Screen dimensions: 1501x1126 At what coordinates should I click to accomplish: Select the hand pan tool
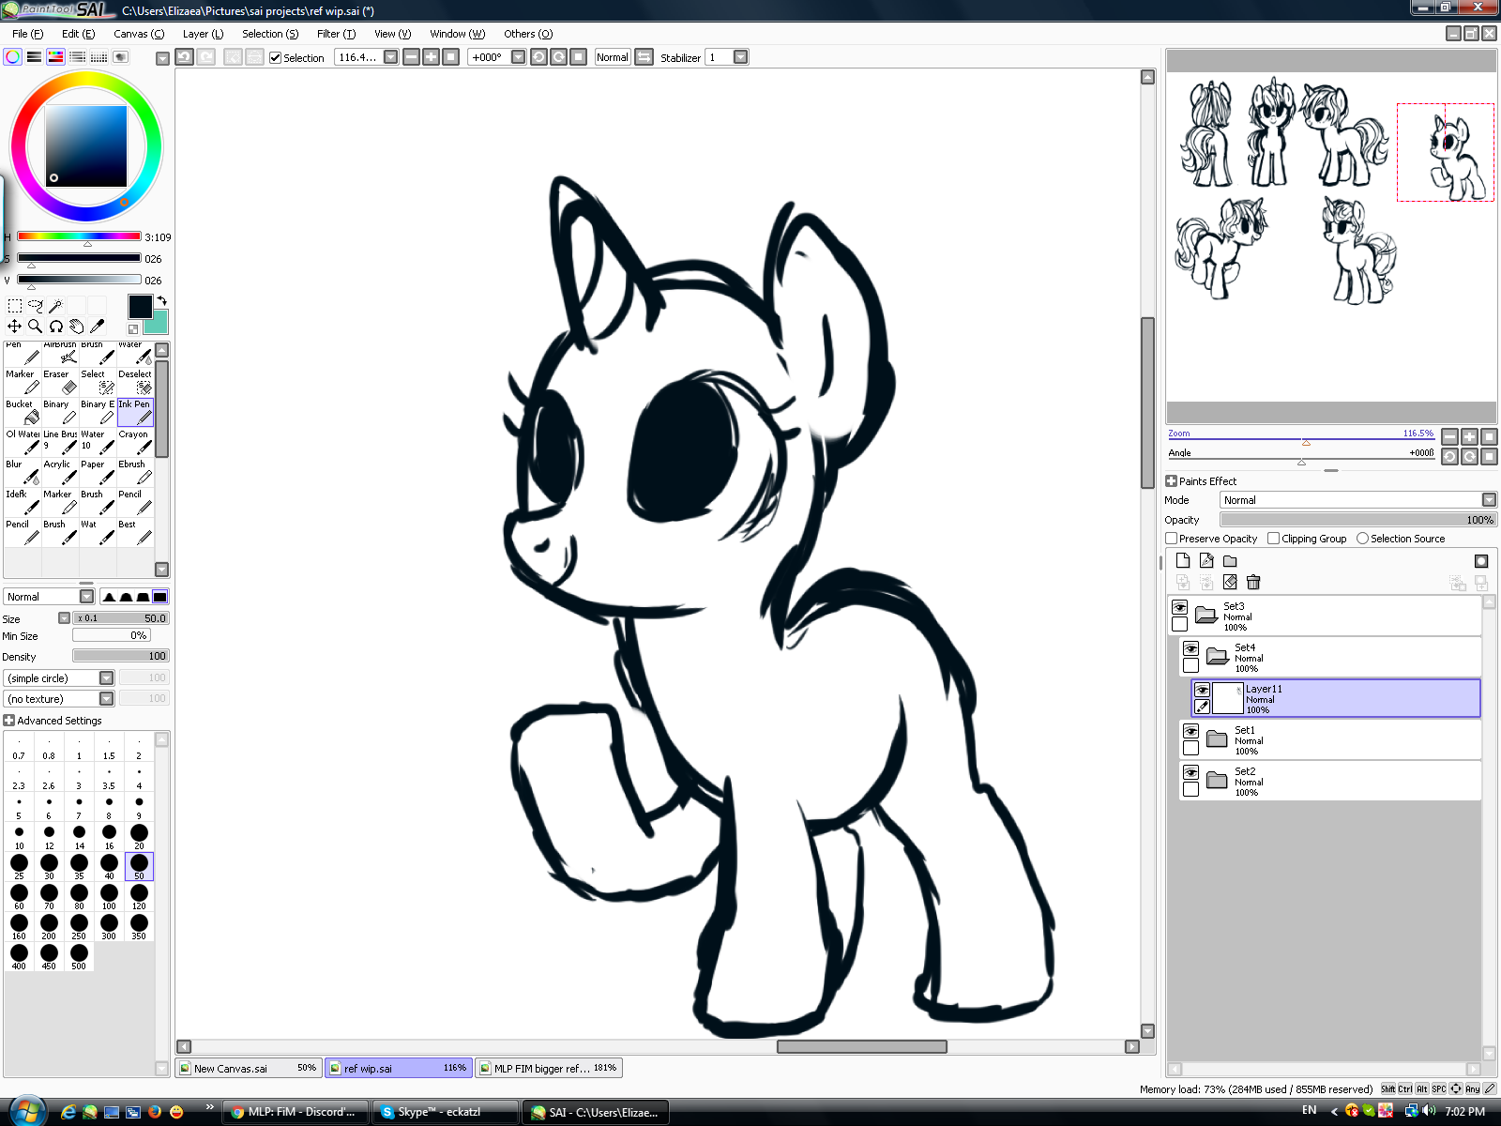[x=76, y=326]
